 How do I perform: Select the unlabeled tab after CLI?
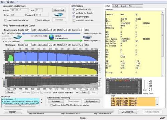click(139, 6)
